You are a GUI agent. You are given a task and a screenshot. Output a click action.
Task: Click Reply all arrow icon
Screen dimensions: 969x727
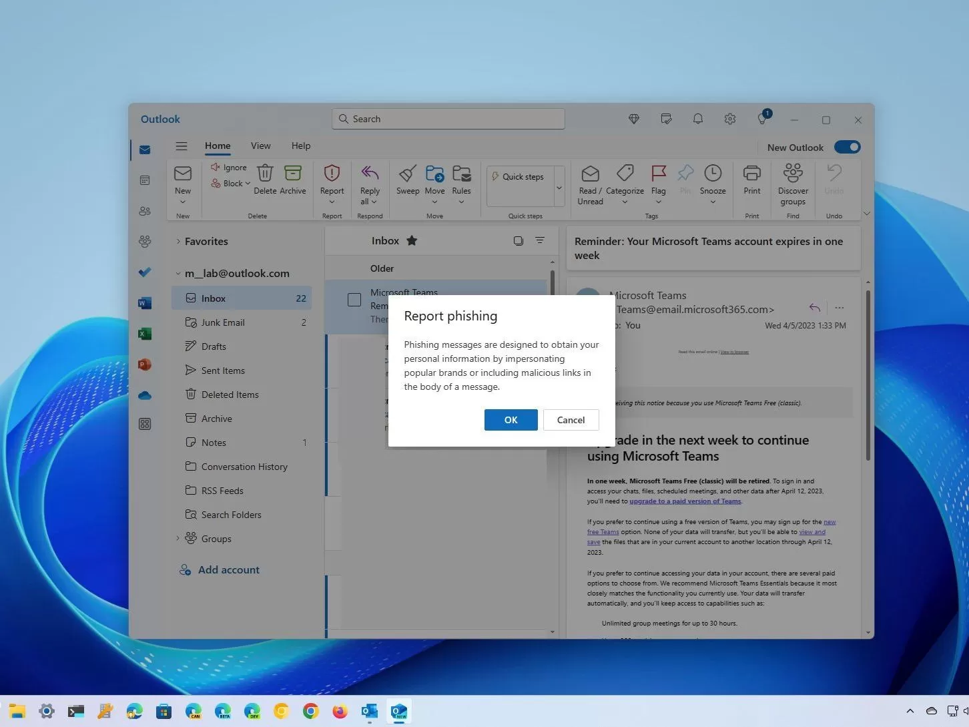pos(370,173)
